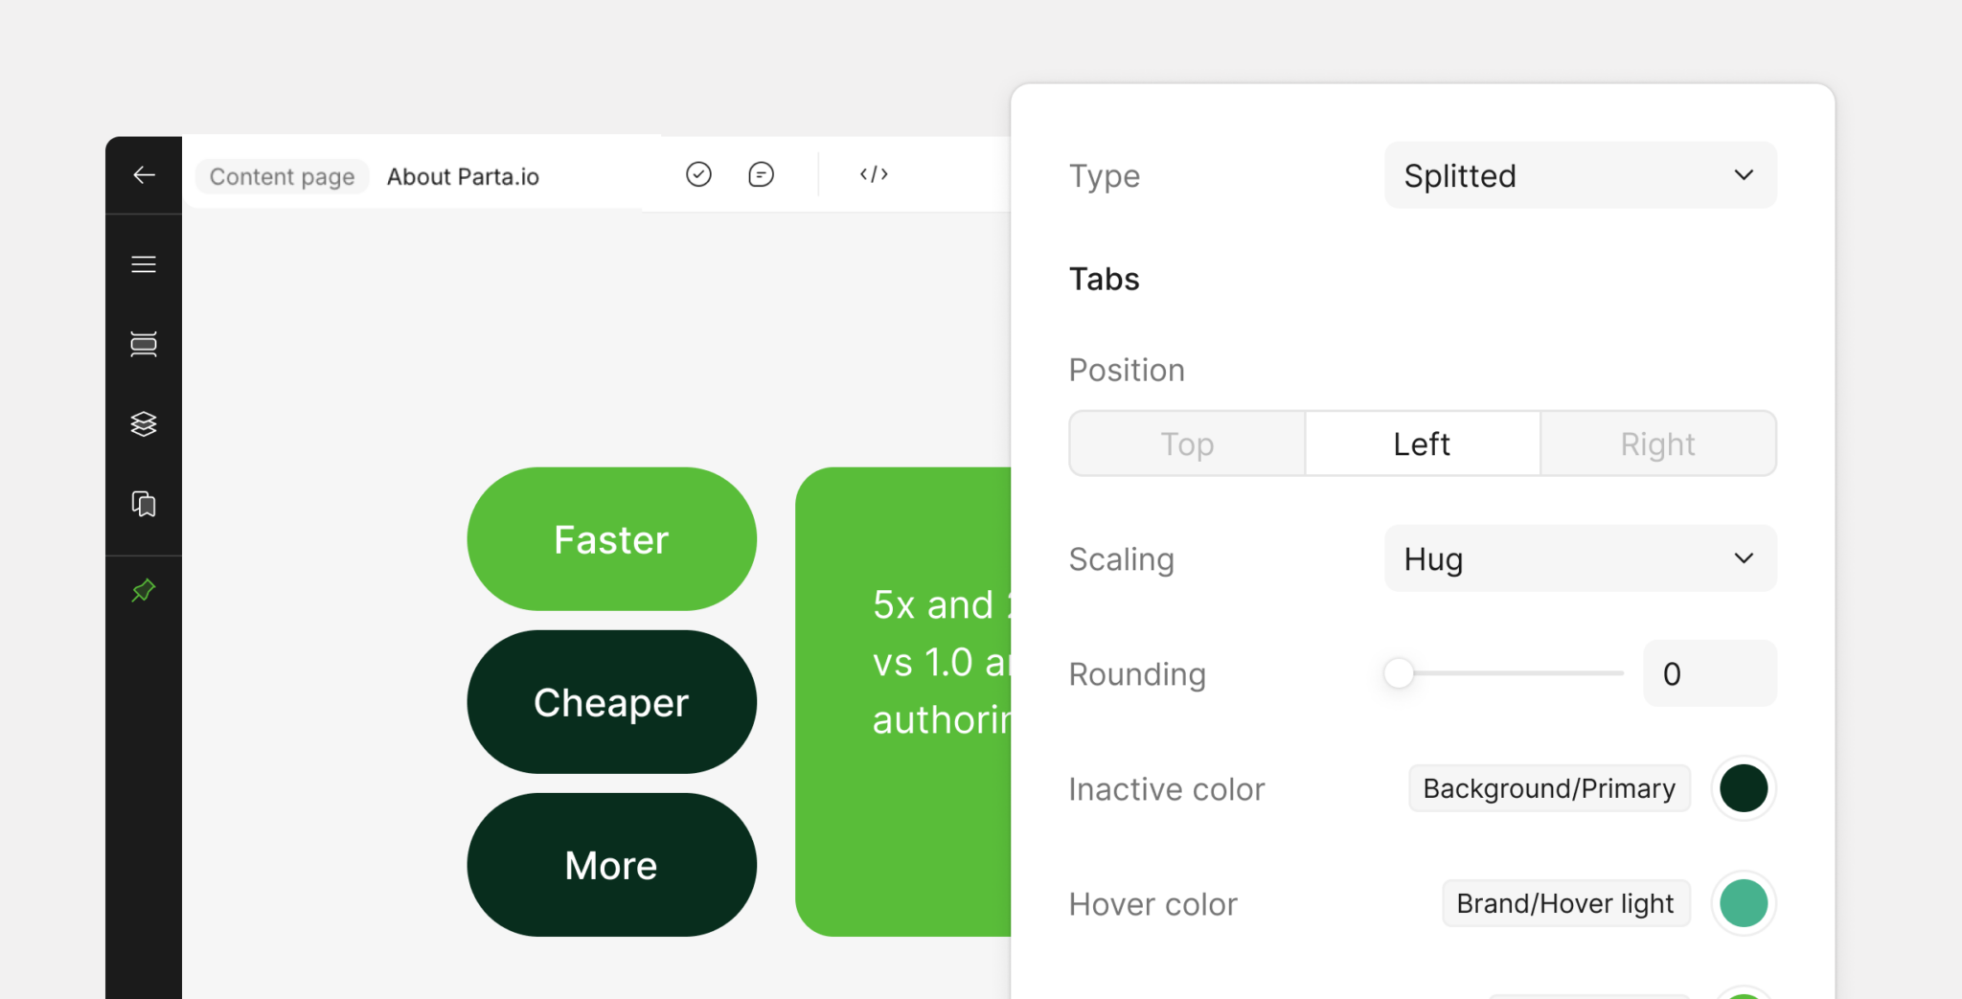Viewport: 1962px width, 999px height.
Task: Open the Type dropdown showing Splitted
Action: (x=1581, y=175)
